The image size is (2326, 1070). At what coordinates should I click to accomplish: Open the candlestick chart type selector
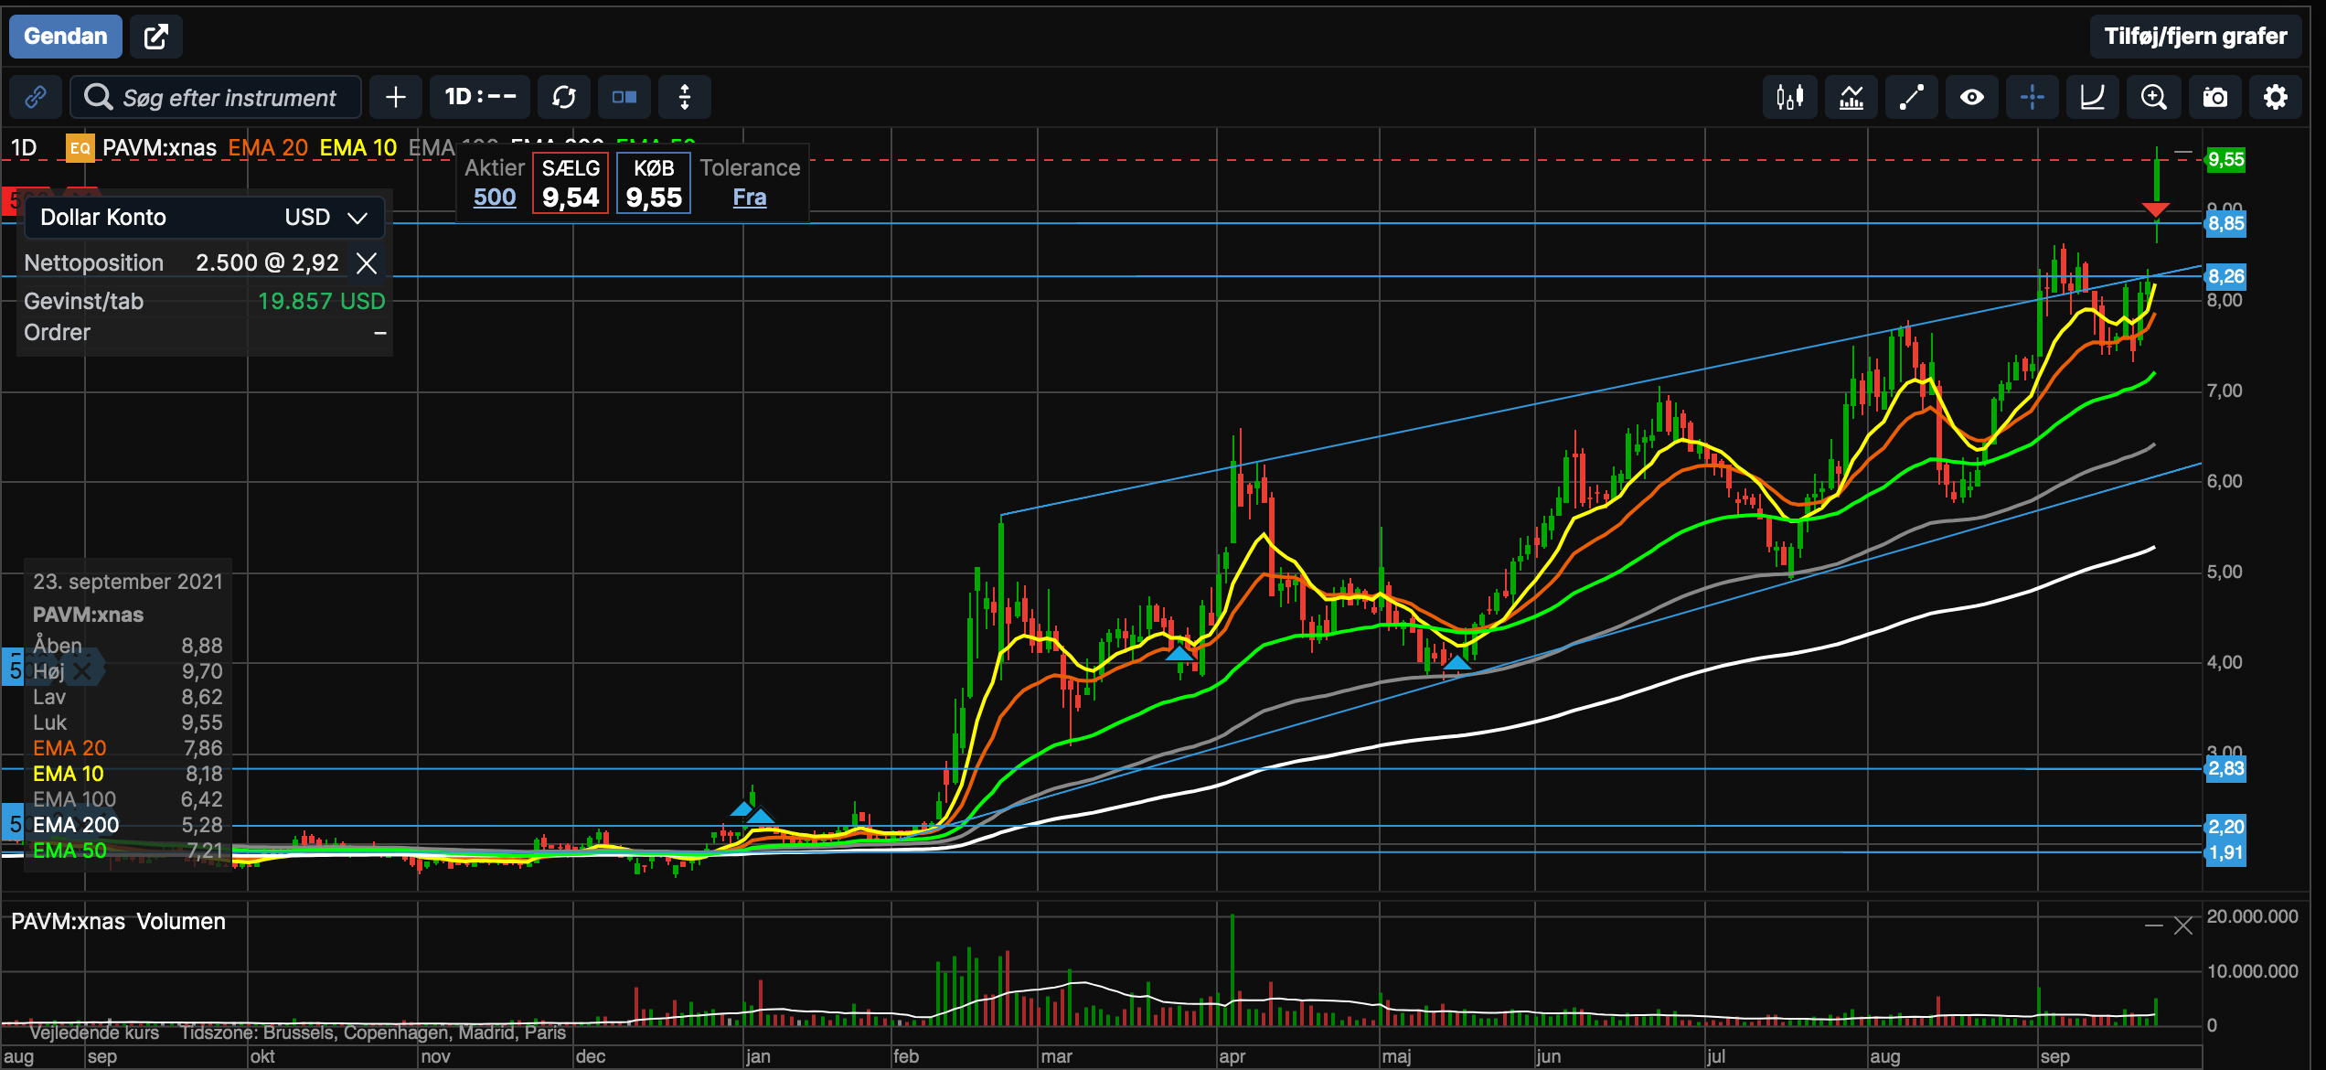[x=1789, y=97]
